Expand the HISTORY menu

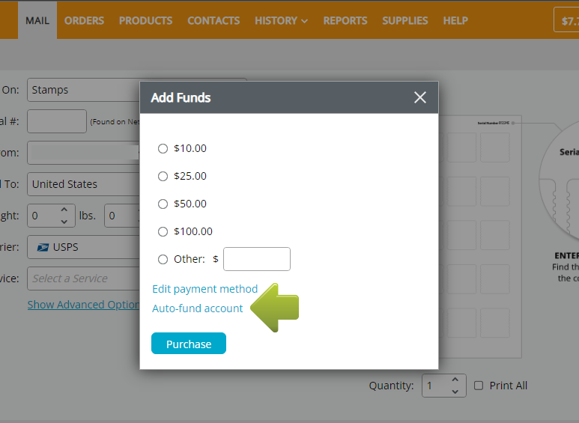[x=281, y=20]
